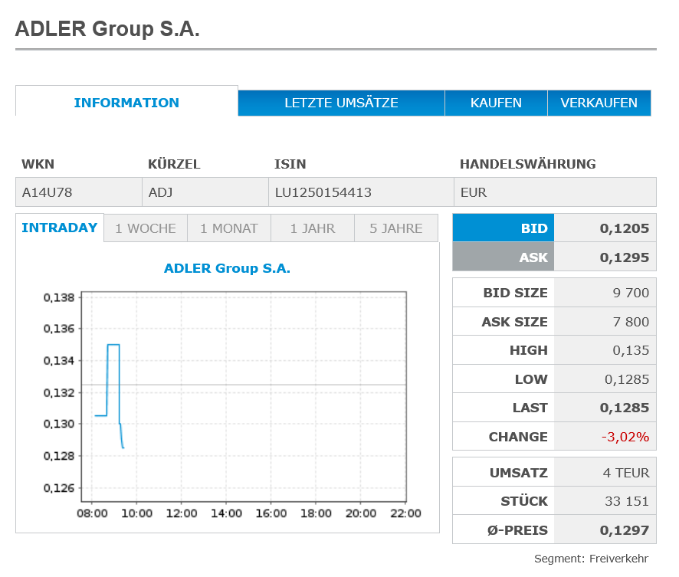The image size is (679, 577).
Task: Select the INTRADAY chart tab
Action: [x=60, y=228]
